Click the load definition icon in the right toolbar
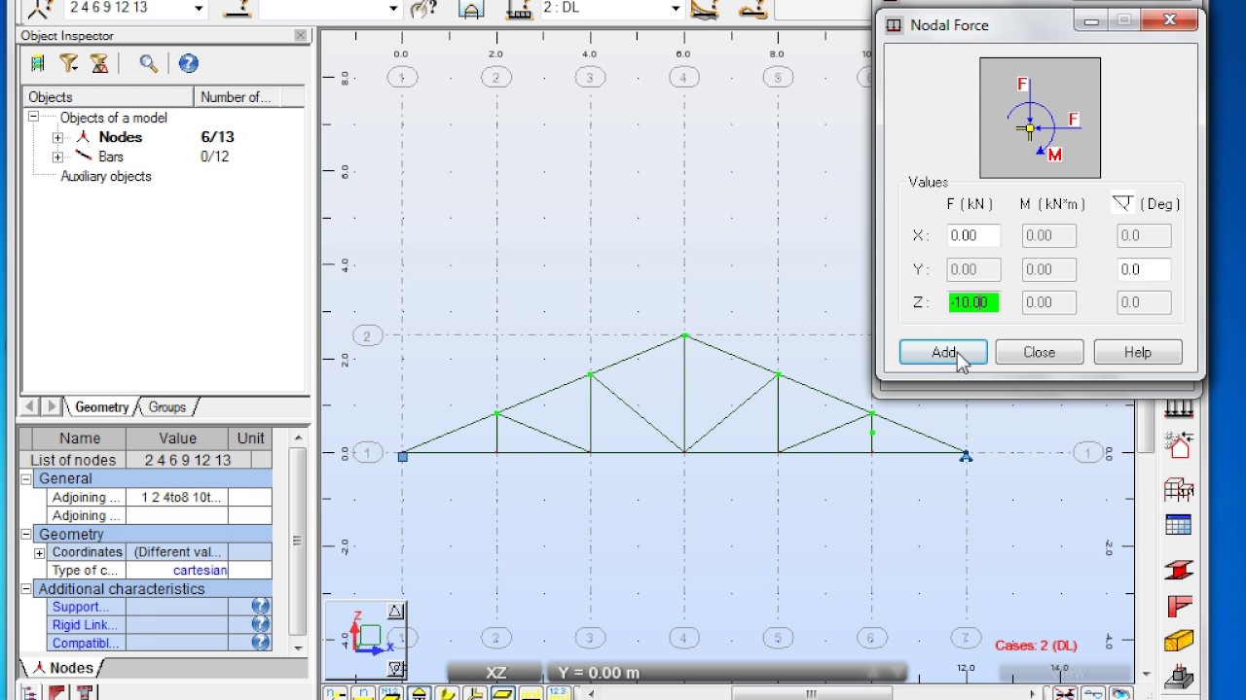Screen dimensions: 1246x700 pos(1178,408)
